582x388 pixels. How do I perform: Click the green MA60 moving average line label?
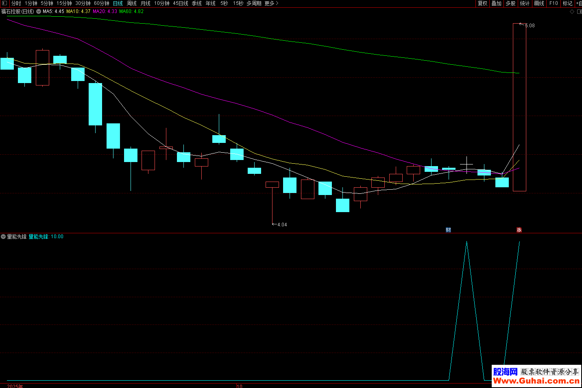click(x=131, y=11)
